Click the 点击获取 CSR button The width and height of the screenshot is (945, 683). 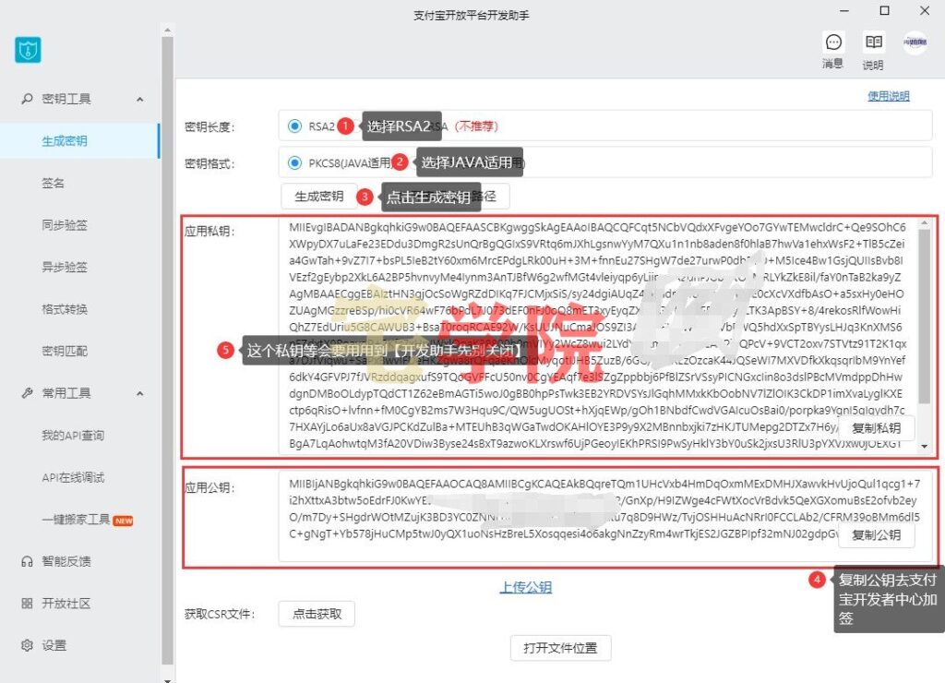(317, 614)
